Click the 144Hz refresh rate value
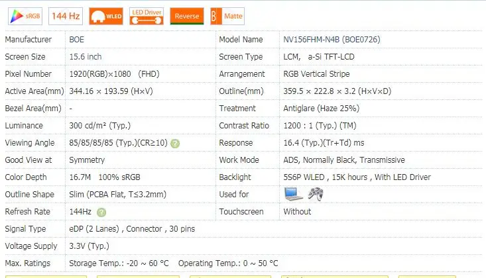486x278 pixels. tap(80, 212)
